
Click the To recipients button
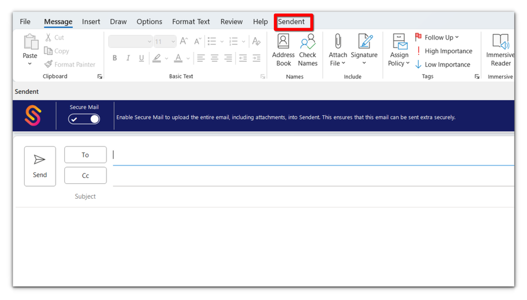[85, 155]
